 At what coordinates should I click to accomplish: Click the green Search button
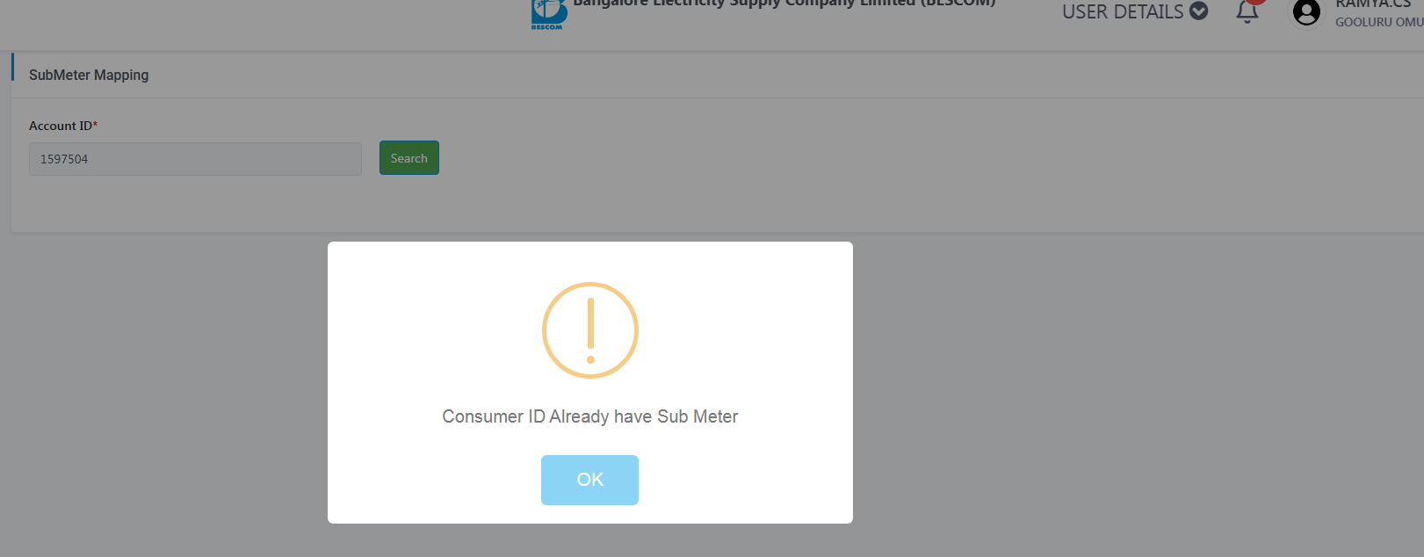click(409, 158)
